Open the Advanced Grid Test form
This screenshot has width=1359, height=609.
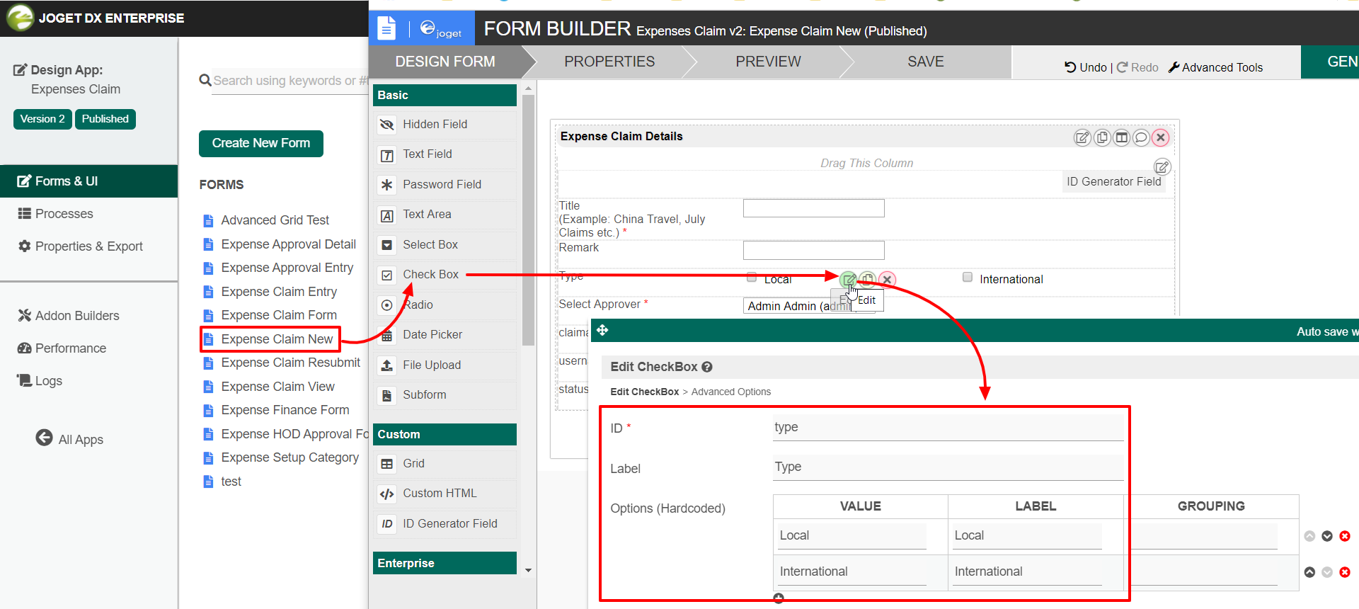275,220
